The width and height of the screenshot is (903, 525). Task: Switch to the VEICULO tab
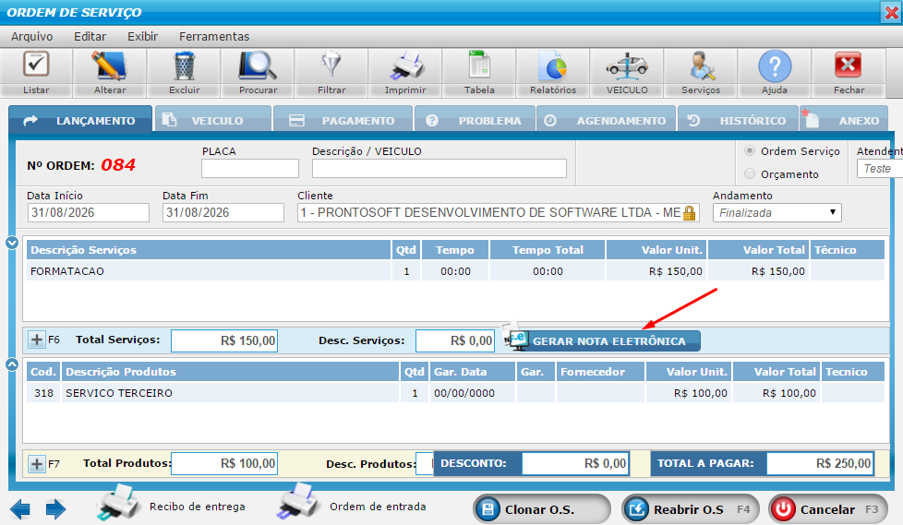[213, 120]
